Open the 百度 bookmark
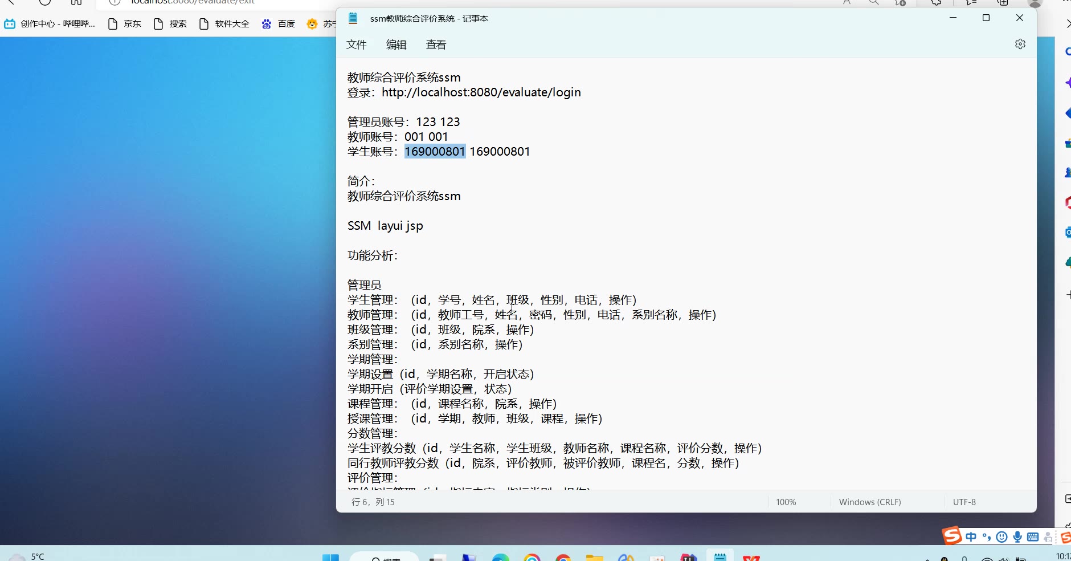This screenshot has width=1071, height=561. 279,24
